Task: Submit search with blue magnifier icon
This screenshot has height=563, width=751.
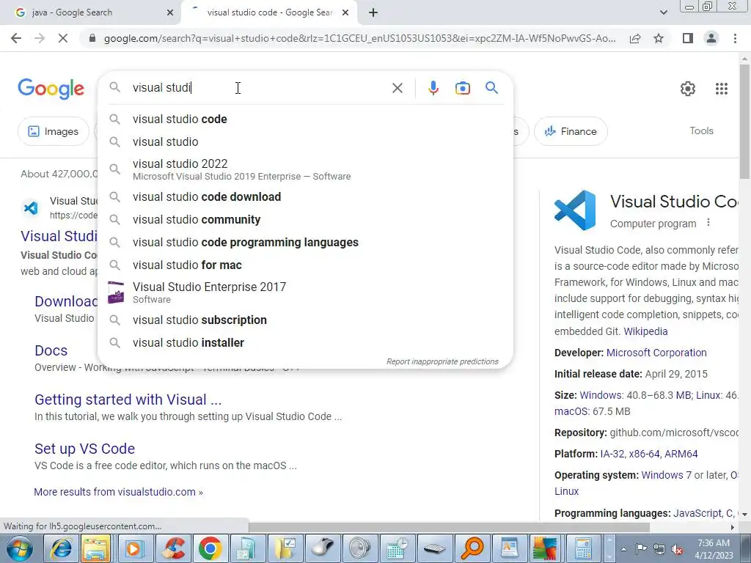Action: click(x=492, y=88)
